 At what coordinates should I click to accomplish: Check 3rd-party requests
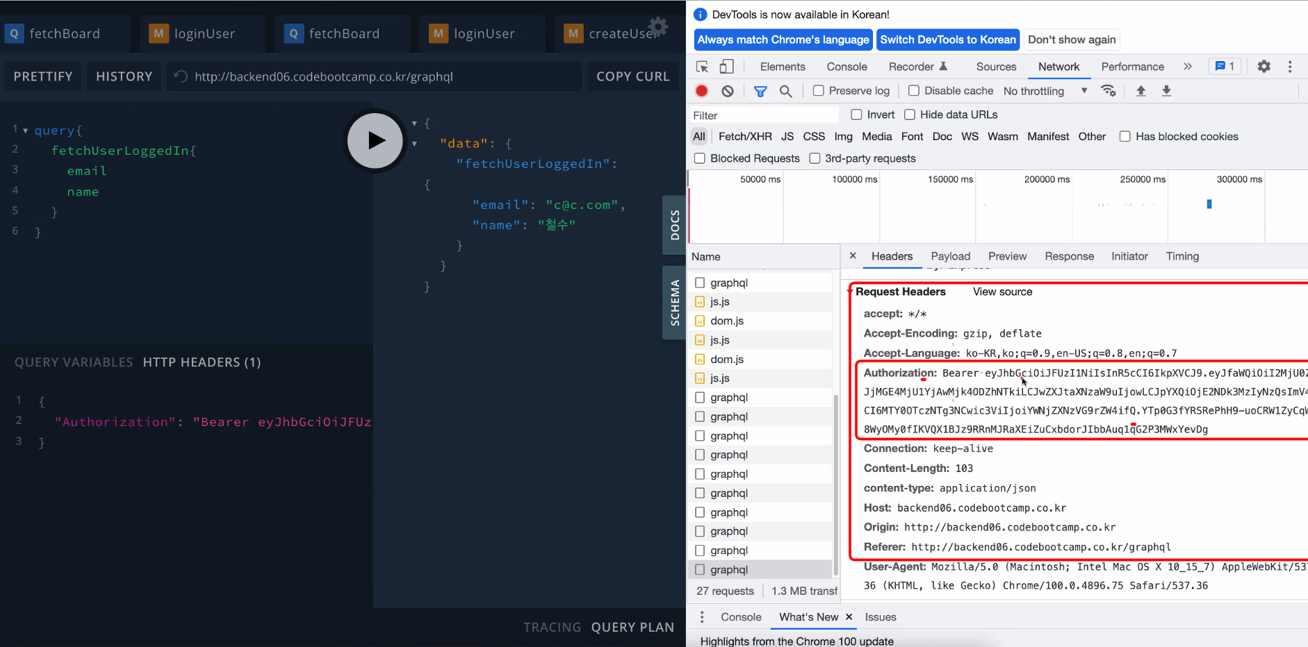815,158
